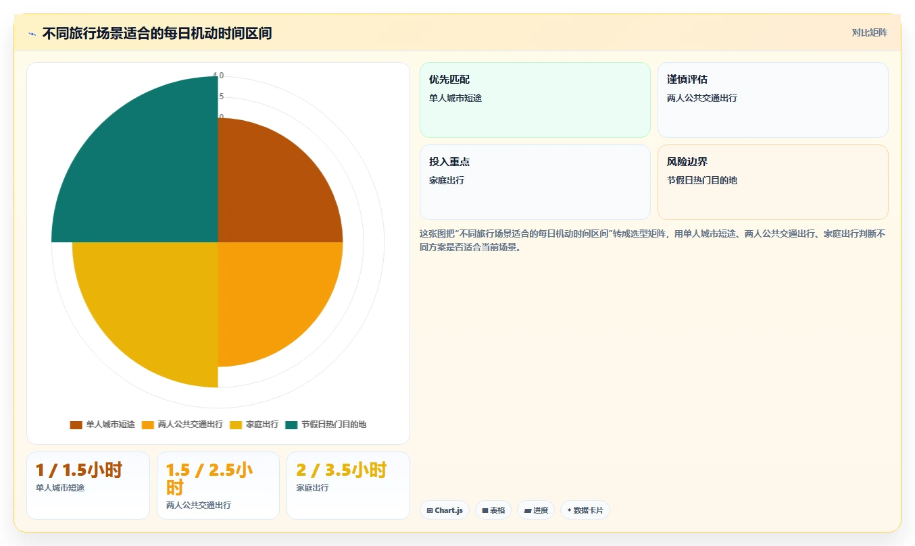Click 节假日热门目的地 text in 风险边界 card
This screenshot has width=915, height=546.
coord(702,180)
